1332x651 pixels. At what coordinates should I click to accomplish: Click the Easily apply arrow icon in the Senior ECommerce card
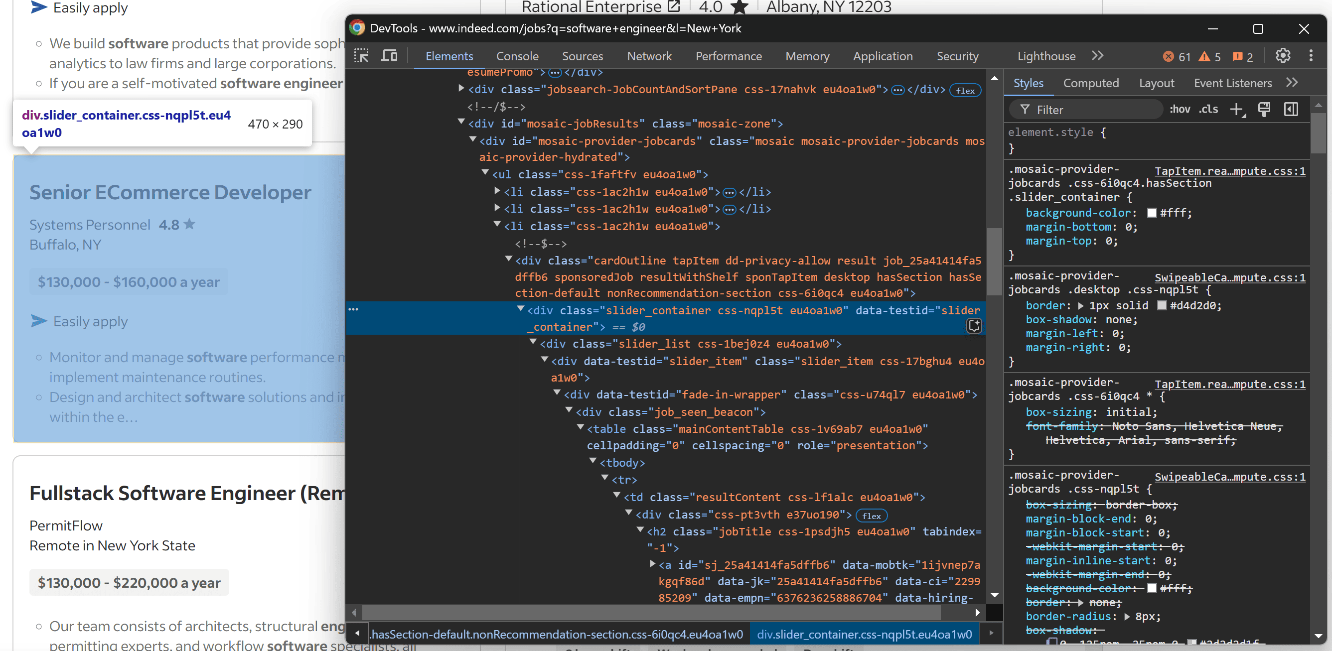[x=39, y=321]
